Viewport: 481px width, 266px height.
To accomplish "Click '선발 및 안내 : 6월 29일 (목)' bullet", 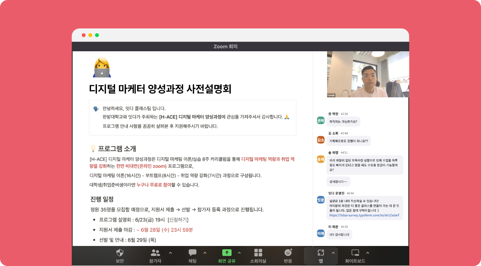I will [x=127, y=240].
